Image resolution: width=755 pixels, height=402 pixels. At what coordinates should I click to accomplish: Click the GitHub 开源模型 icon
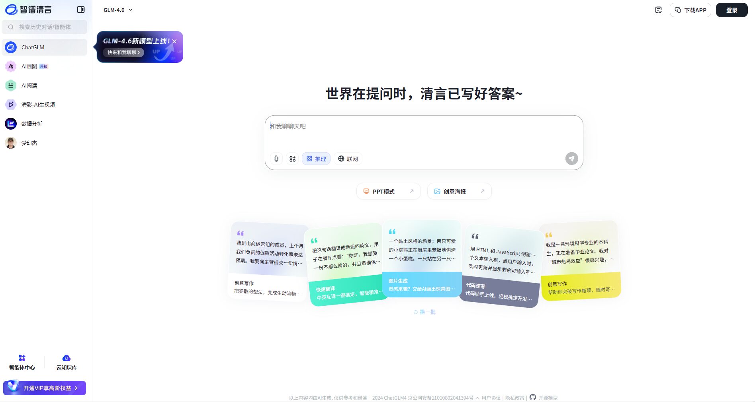click(533, 397)
